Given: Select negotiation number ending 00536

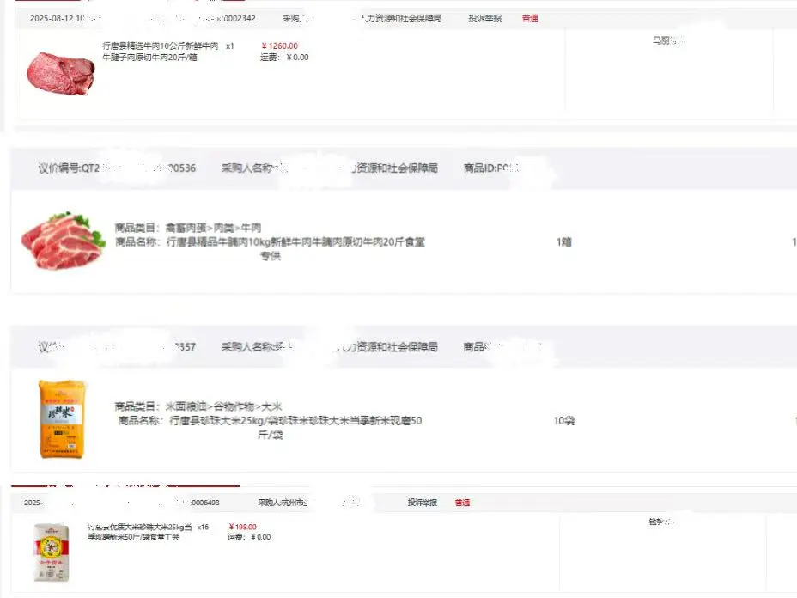Looking at the screenshot, I should [117, 168].
